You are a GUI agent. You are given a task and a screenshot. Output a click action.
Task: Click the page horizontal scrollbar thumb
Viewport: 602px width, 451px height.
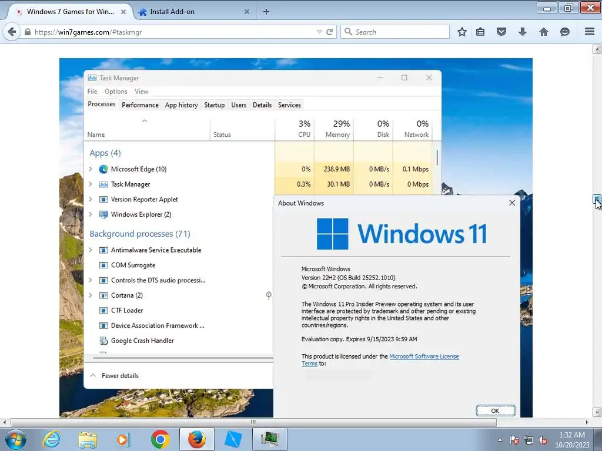click(x=253, y=422)
